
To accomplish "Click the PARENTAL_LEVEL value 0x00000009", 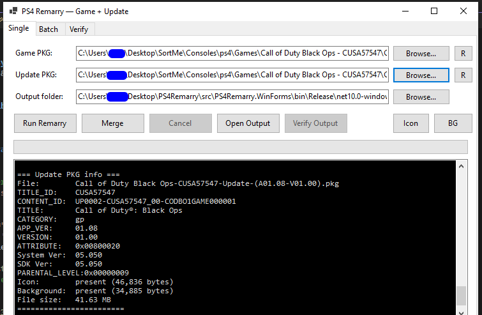I will point(107,273).
